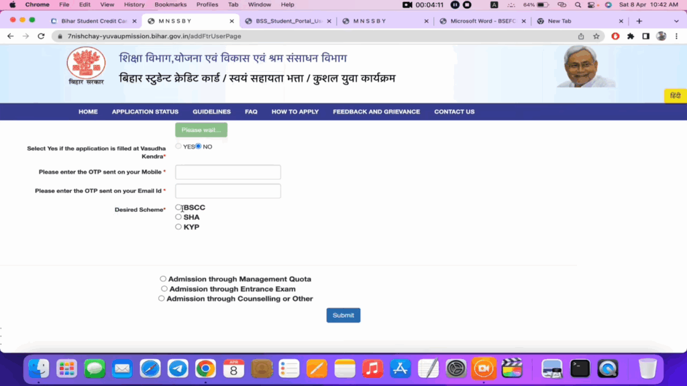Click the mobile OTP input field
The width and height of the screenshot is (687, 386).
click(227, 172)
